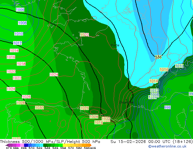The height and width of the screenshot is (149, 193).
Task: Click the 510 legend value
Action: coord(32,148)
